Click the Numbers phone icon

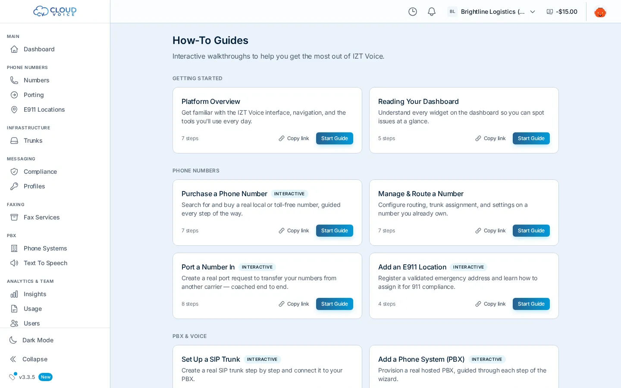[14, 80]
